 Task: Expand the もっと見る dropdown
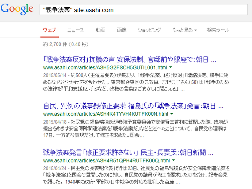click(185, 30)
